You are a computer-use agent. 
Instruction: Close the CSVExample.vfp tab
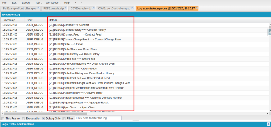[x=93, y=8]
